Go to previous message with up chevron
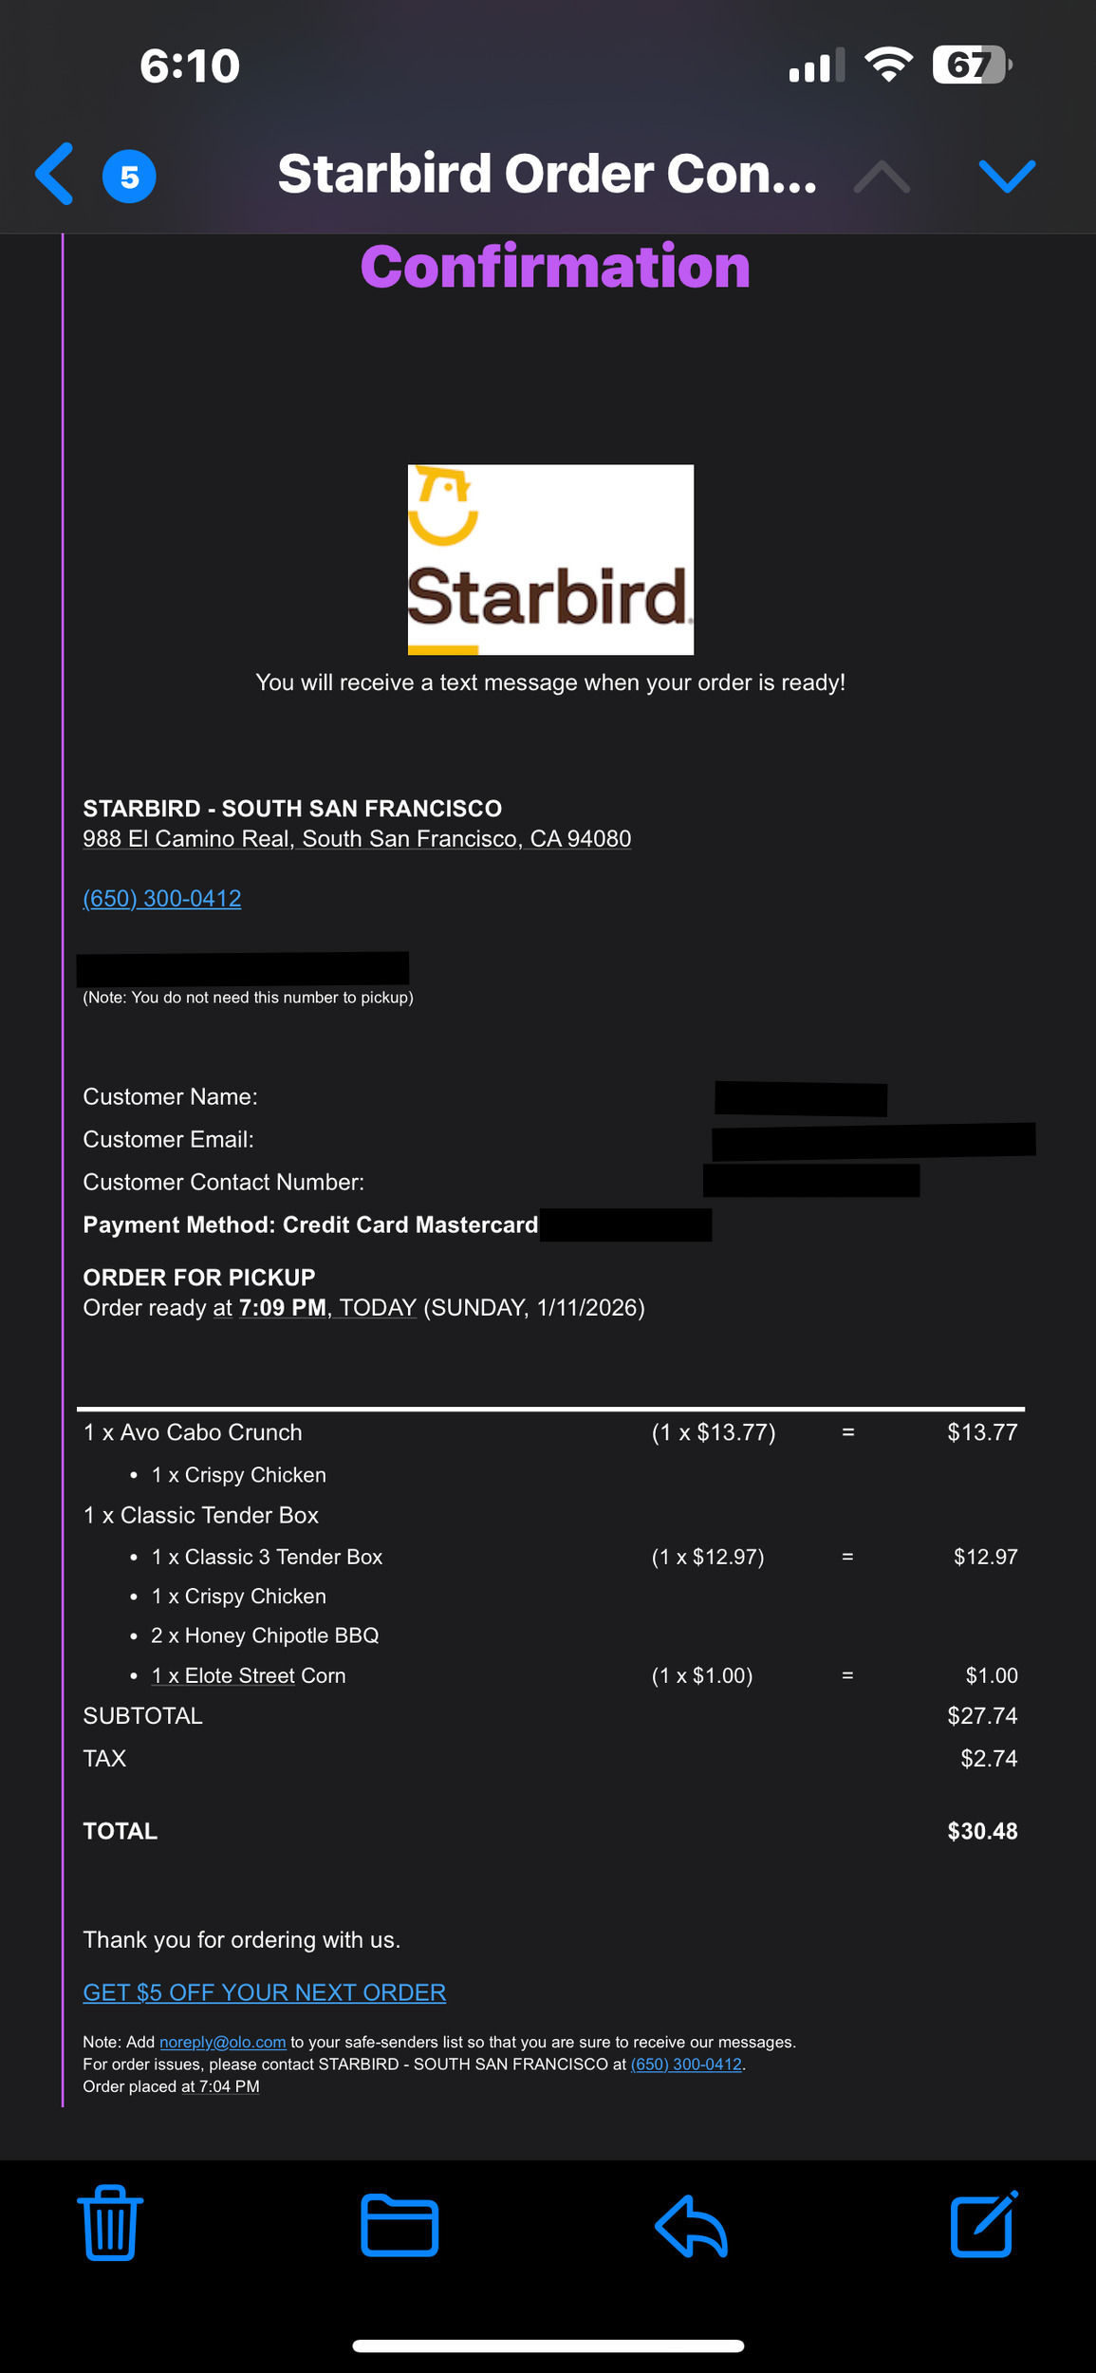The height and width of the screenshot is (2373, 1096). coord(882,177)
